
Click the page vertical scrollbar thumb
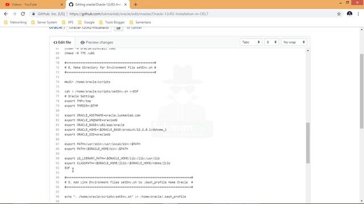click(362, 91)
